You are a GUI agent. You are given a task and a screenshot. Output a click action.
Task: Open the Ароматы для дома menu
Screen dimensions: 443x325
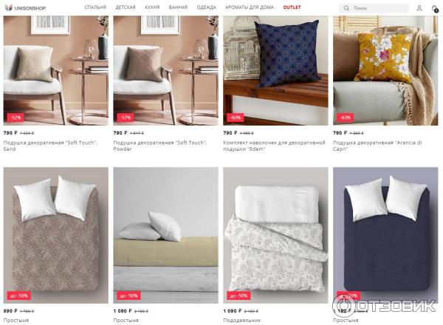click(250, 7)
